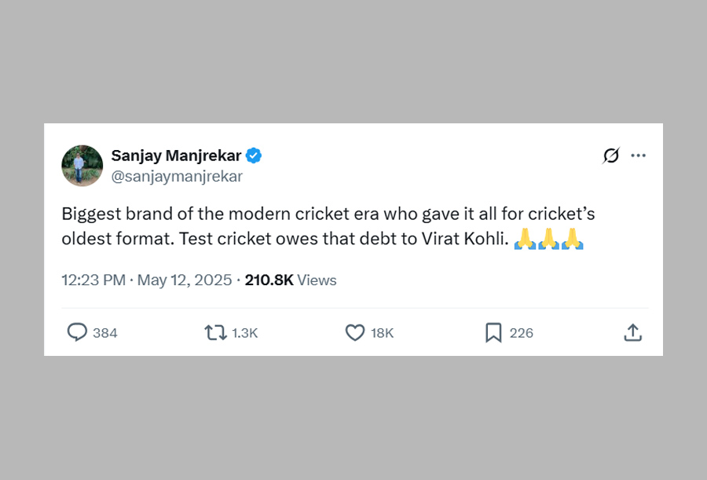Click the folded hands emojis
This screenshot has width=707, height=480.
point(548,240)
